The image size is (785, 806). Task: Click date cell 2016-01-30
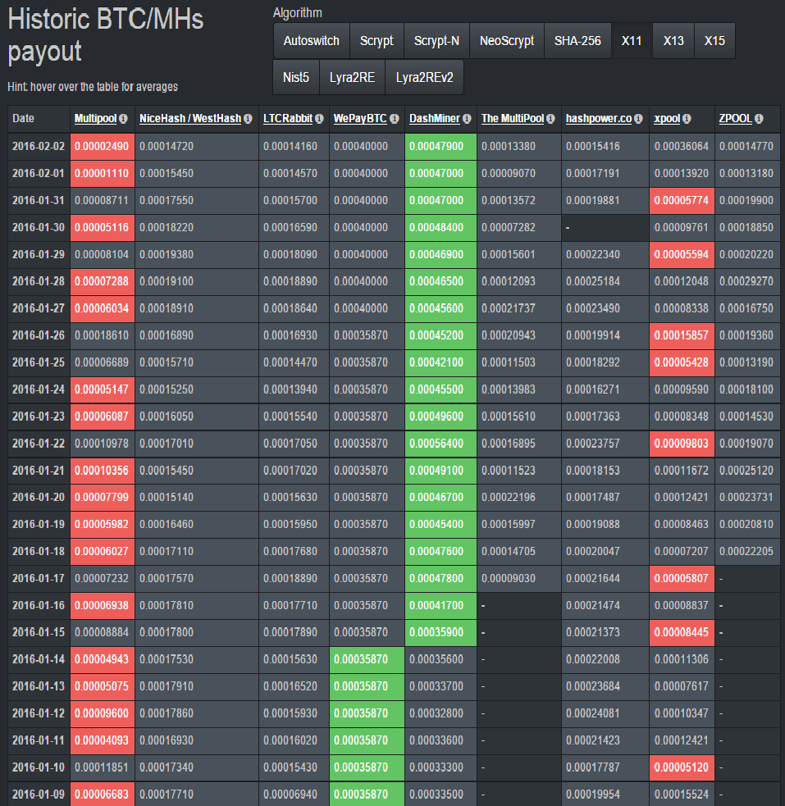(x=39, y=228)
